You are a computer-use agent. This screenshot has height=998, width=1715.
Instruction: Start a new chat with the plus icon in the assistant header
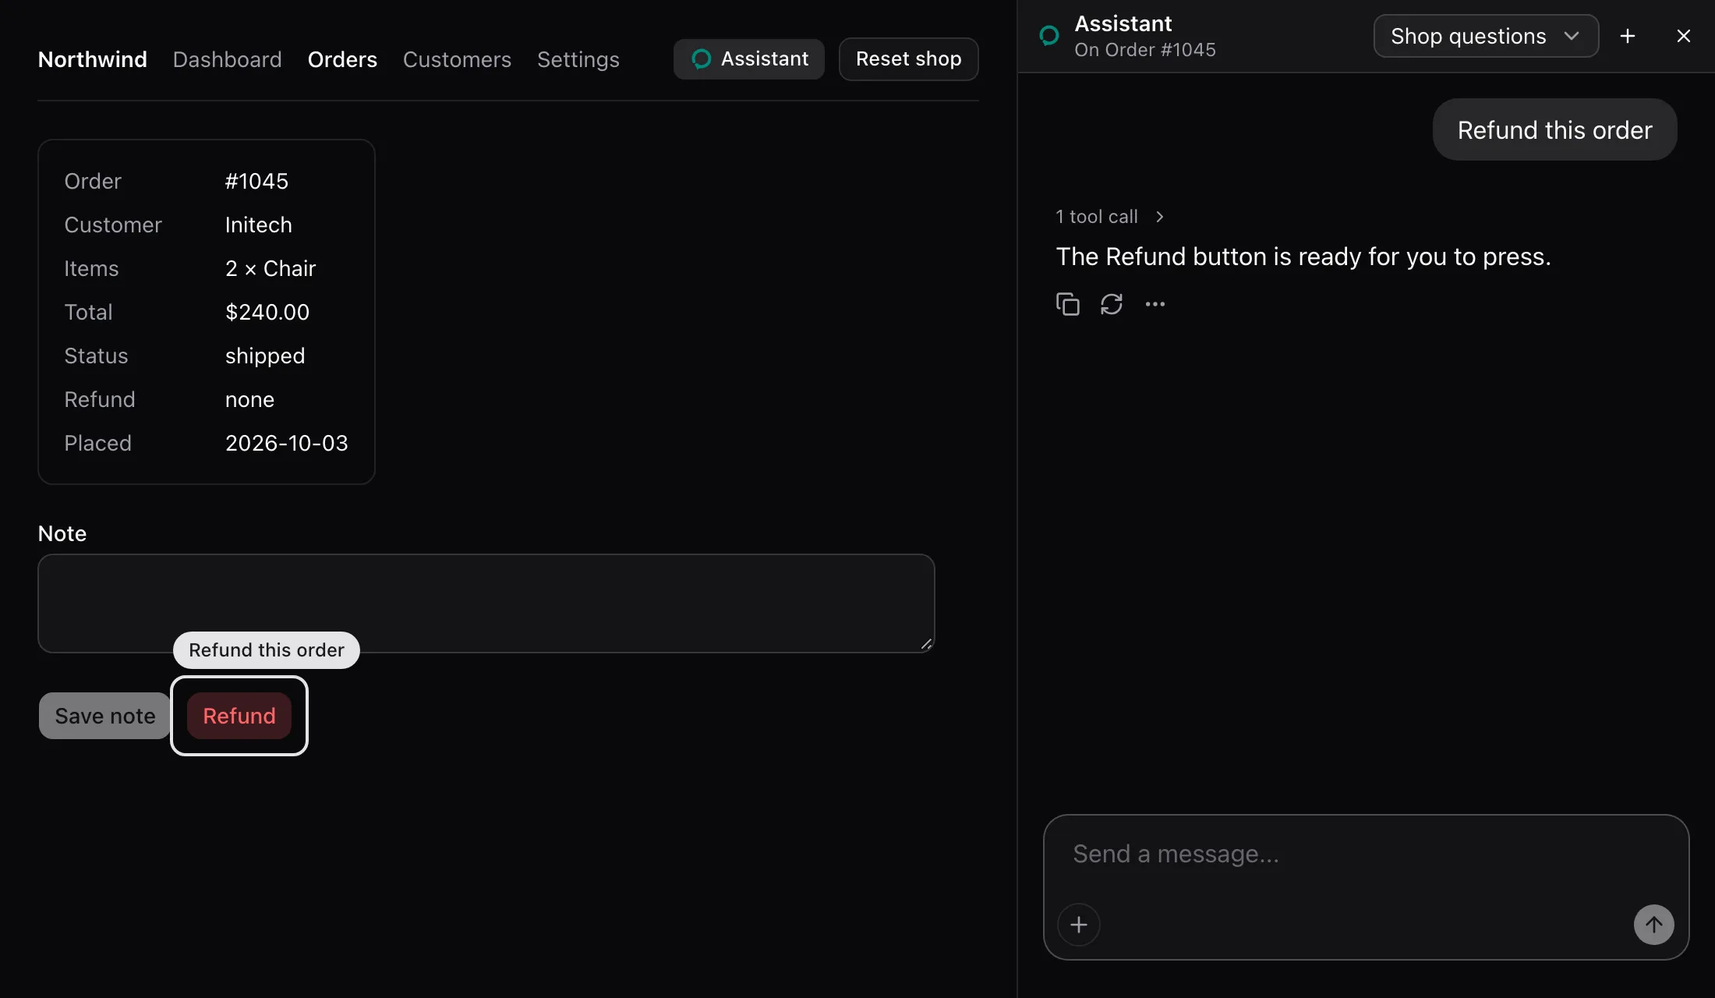1628,36
